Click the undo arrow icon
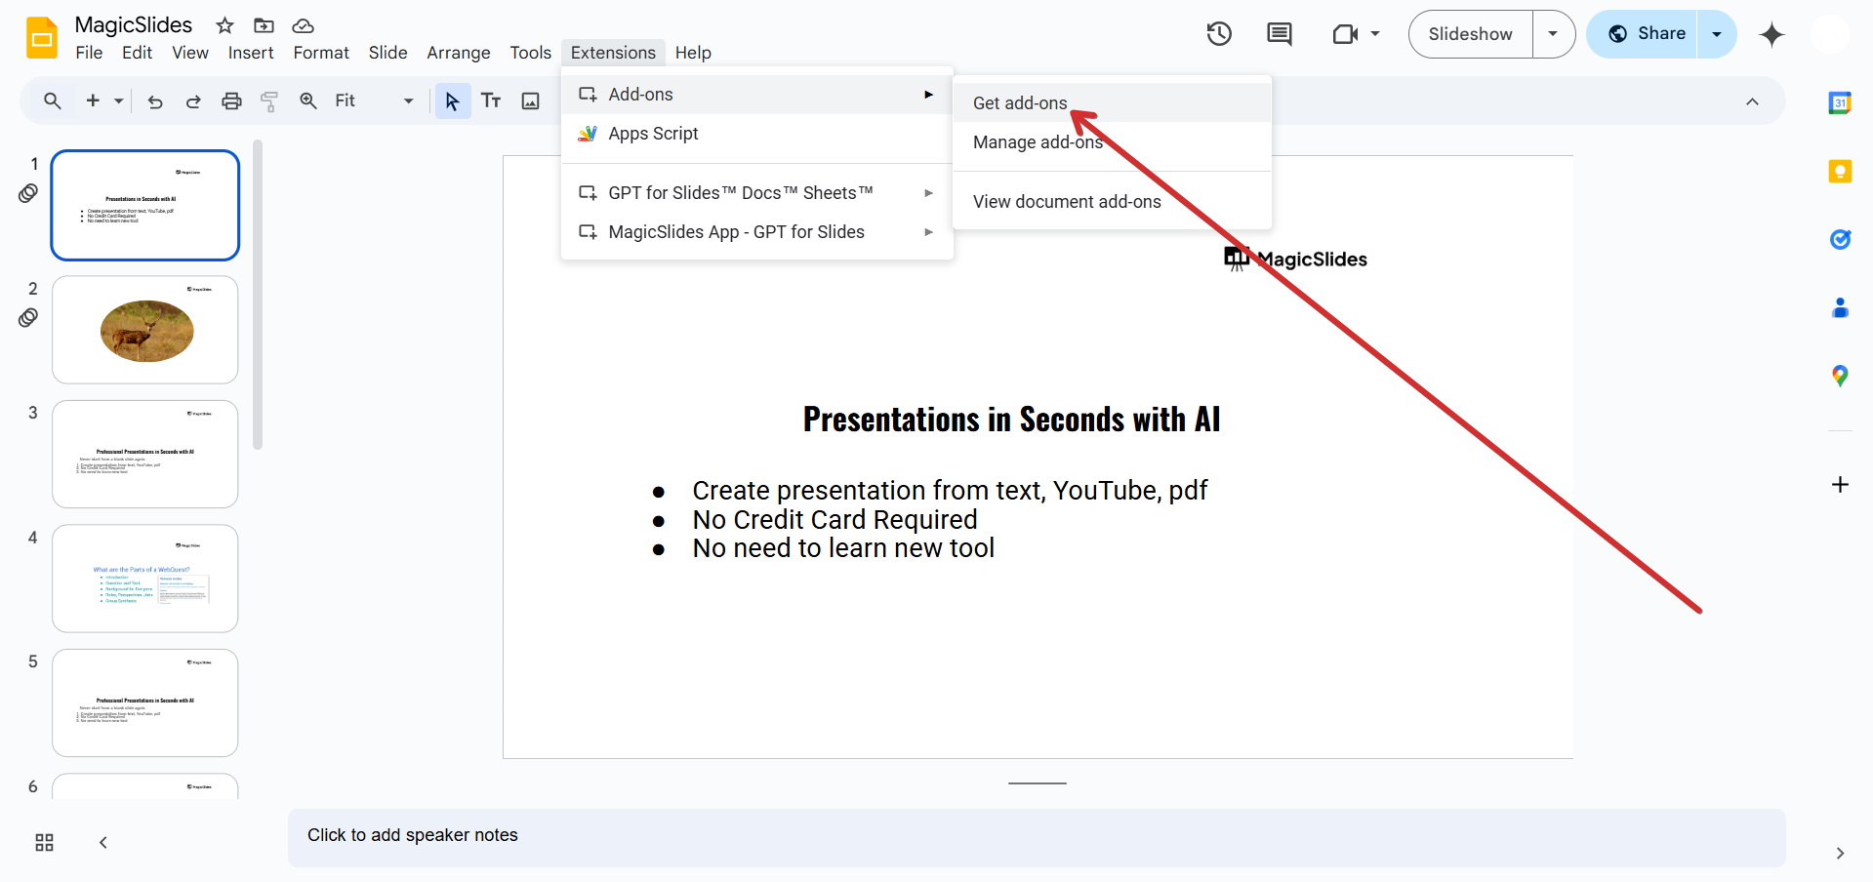Screen dimensions: 1873x882 [155, 100]
